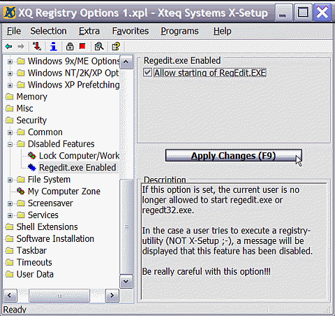335x316 pixels.
Task: Click the Misc folder icon
Action: pos(10,108)
